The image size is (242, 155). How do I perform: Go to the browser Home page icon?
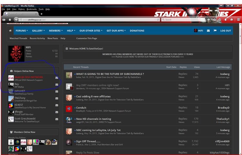10,20
